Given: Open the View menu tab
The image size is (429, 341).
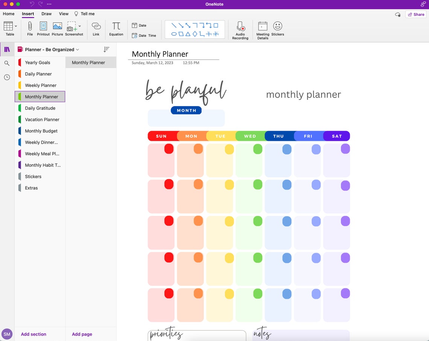Looking at the screenshot, I should pyautogui.click(x=64, y=14).
